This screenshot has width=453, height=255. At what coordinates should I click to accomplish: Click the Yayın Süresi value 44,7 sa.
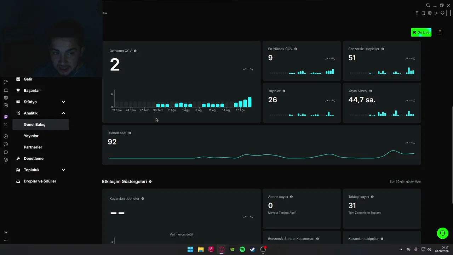(x=362, y=100)
